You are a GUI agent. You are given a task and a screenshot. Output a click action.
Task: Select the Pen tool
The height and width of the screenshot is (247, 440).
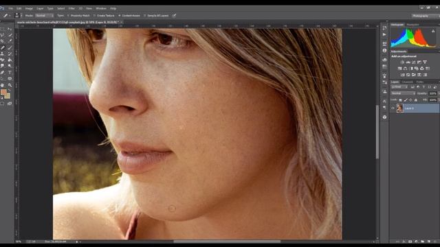coord(3,72)
